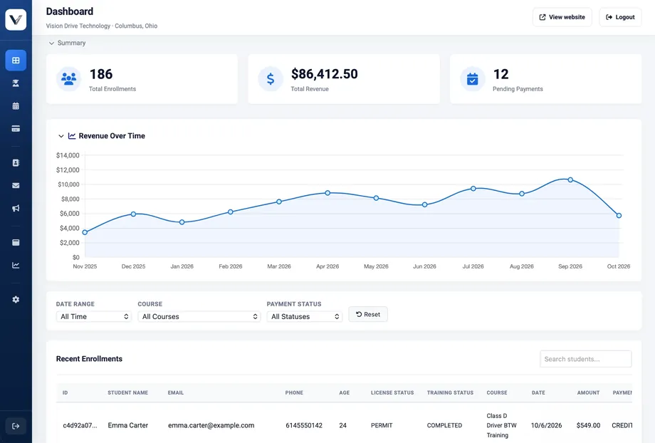Click the chart icon beside Revenue Over Time
The width and height of the screenshot is (655, 443).
click(72, 136)
